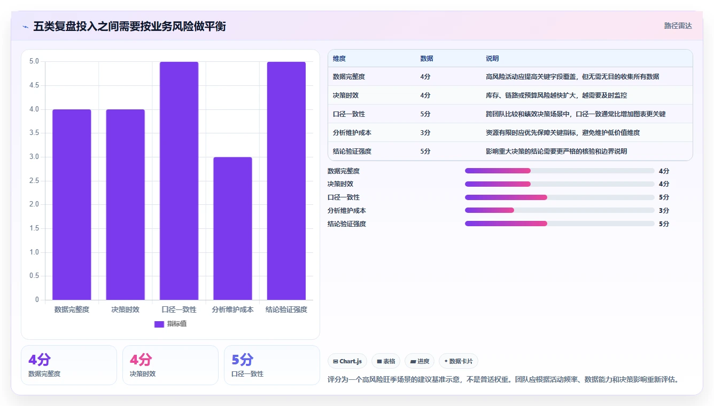Select the 数据卡片 chip
This screenshot has height=406, width=714.
[x=459, y=361]
